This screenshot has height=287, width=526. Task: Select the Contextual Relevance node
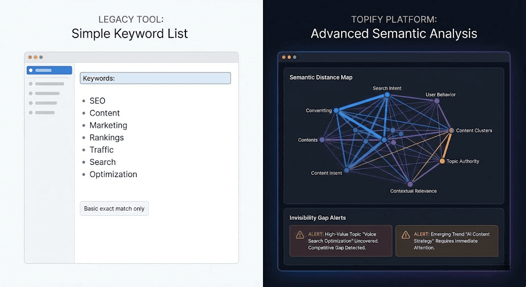pyautogui.click(x=410, y=184)
